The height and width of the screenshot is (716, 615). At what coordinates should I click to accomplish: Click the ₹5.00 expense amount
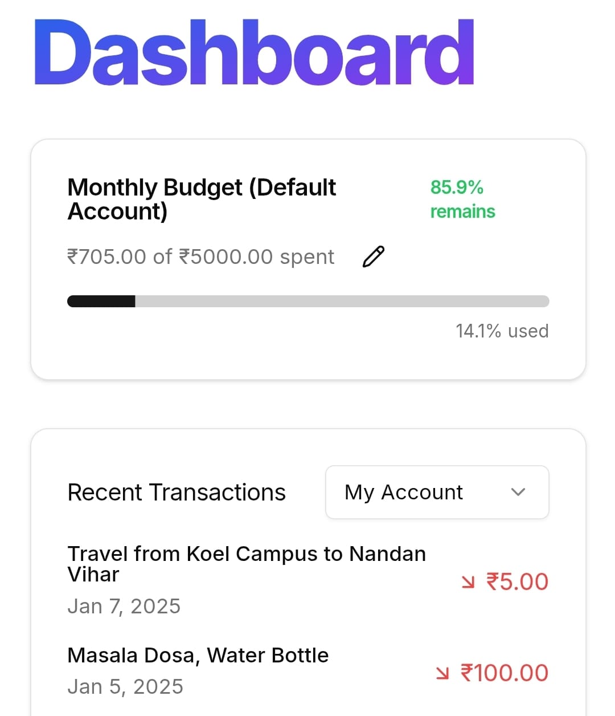coord(517,581)
